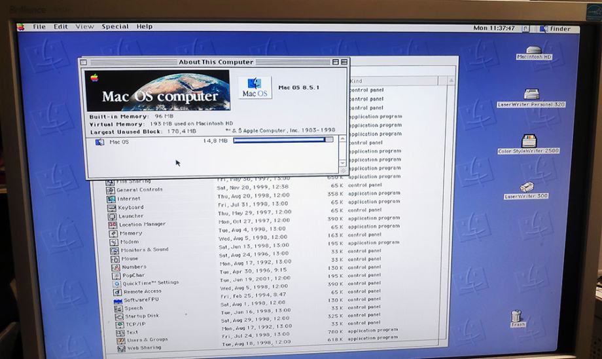Open the Special menu
The height and width of the screenshot is (359, 602).
click(x=115, y=26)
